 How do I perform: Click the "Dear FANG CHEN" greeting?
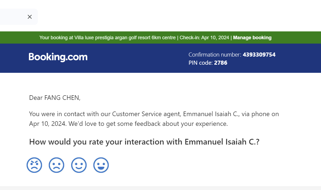pos(55,98)
